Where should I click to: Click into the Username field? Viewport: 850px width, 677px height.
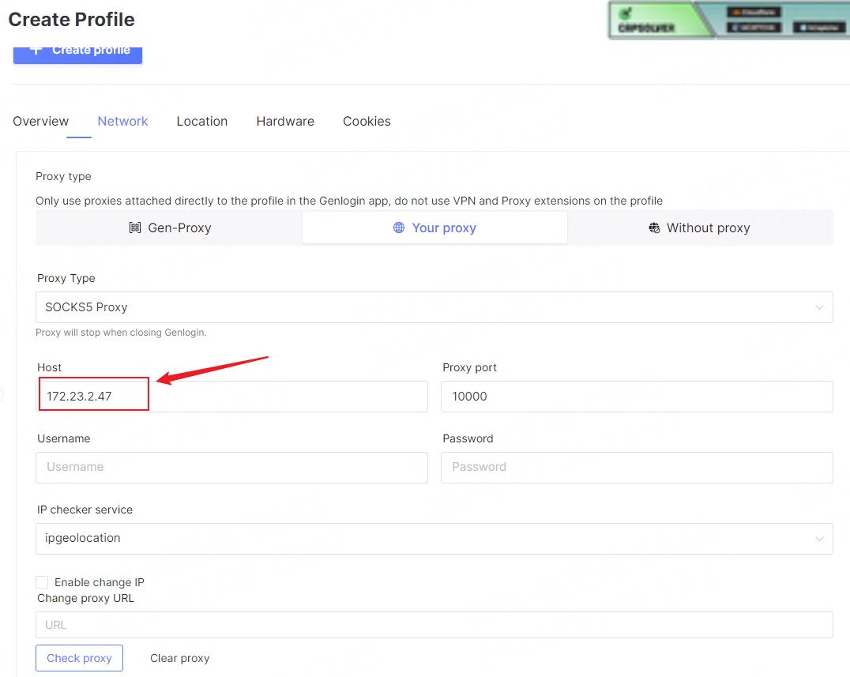[231, 467]
